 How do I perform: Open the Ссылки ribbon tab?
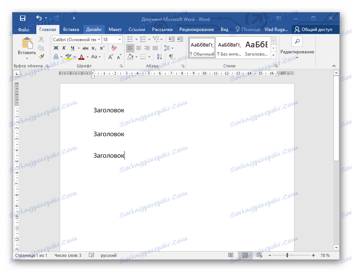(x=137, y=30)
